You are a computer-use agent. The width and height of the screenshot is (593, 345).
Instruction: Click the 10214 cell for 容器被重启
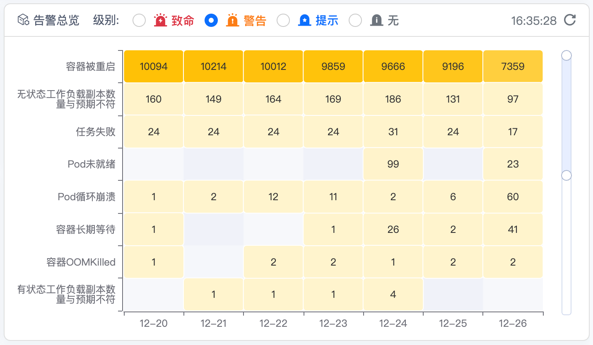click(x=214, y=66)
